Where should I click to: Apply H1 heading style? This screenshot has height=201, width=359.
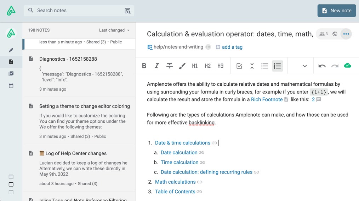195,66
